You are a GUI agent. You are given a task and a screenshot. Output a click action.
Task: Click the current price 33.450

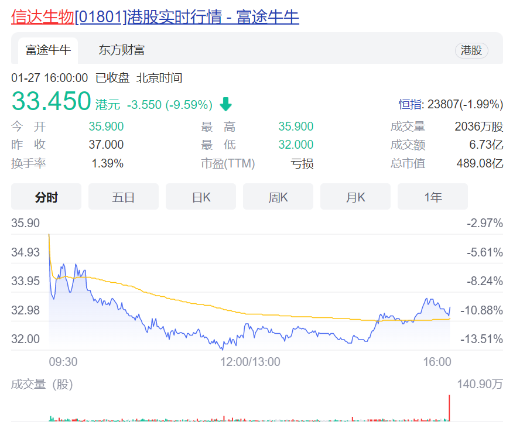(52, 102)
